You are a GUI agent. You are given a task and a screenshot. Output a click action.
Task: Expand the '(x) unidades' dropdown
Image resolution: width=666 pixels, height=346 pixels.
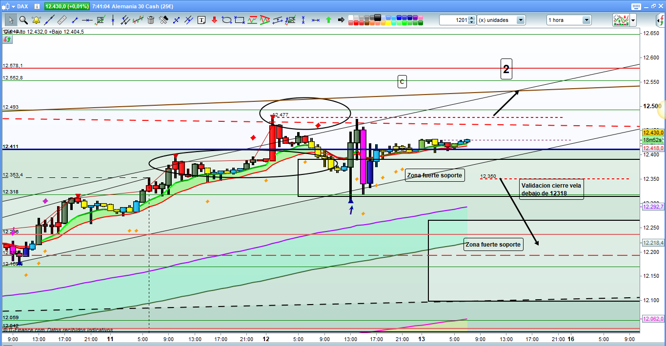point(521,20)
